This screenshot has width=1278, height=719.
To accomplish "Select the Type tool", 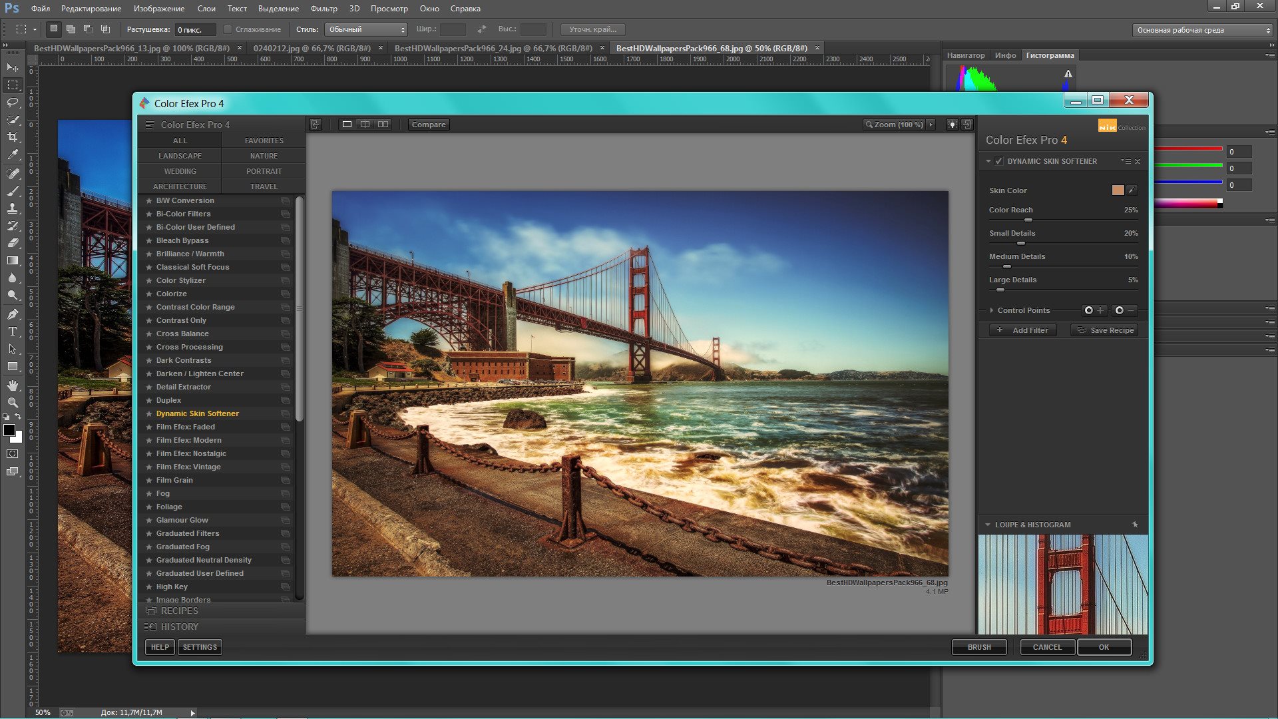I will [12, 331].
